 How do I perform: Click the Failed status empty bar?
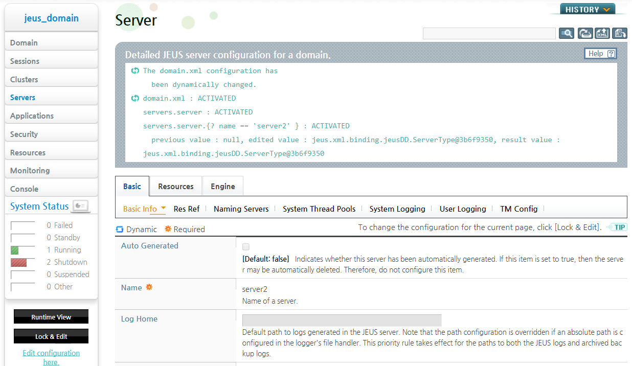pos(22,225)
